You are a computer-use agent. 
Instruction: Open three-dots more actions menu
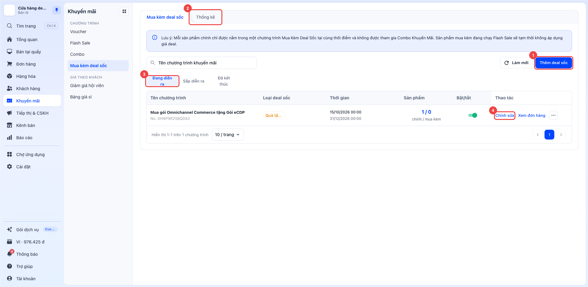553,115
